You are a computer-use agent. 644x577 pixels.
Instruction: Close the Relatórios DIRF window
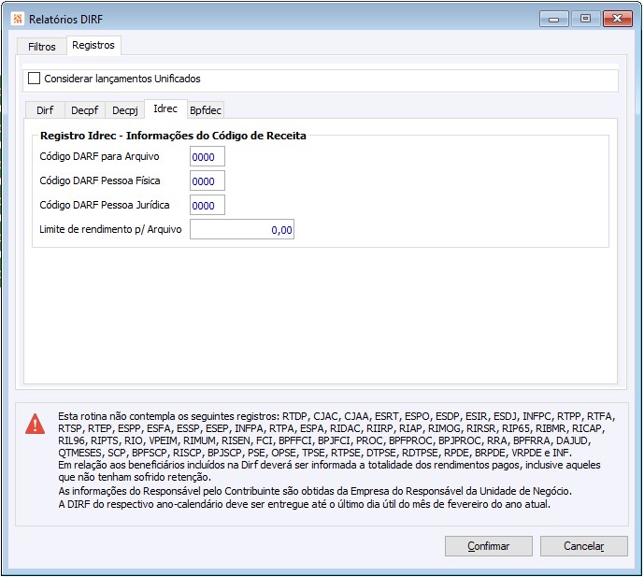[x=617, y=19]
